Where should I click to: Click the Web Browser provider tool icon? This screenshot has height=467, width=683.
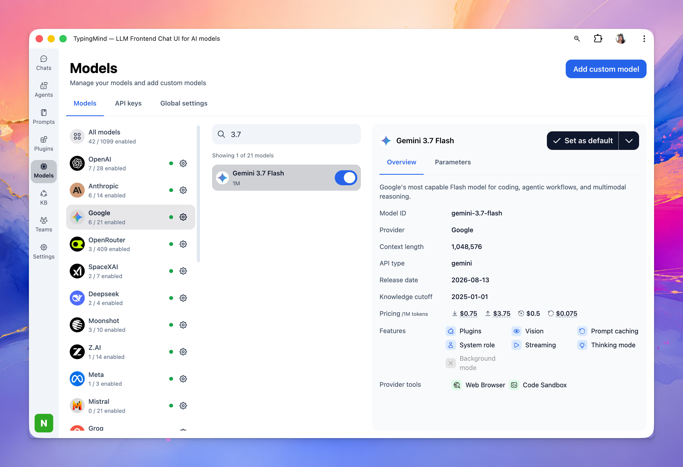point(456,385)
